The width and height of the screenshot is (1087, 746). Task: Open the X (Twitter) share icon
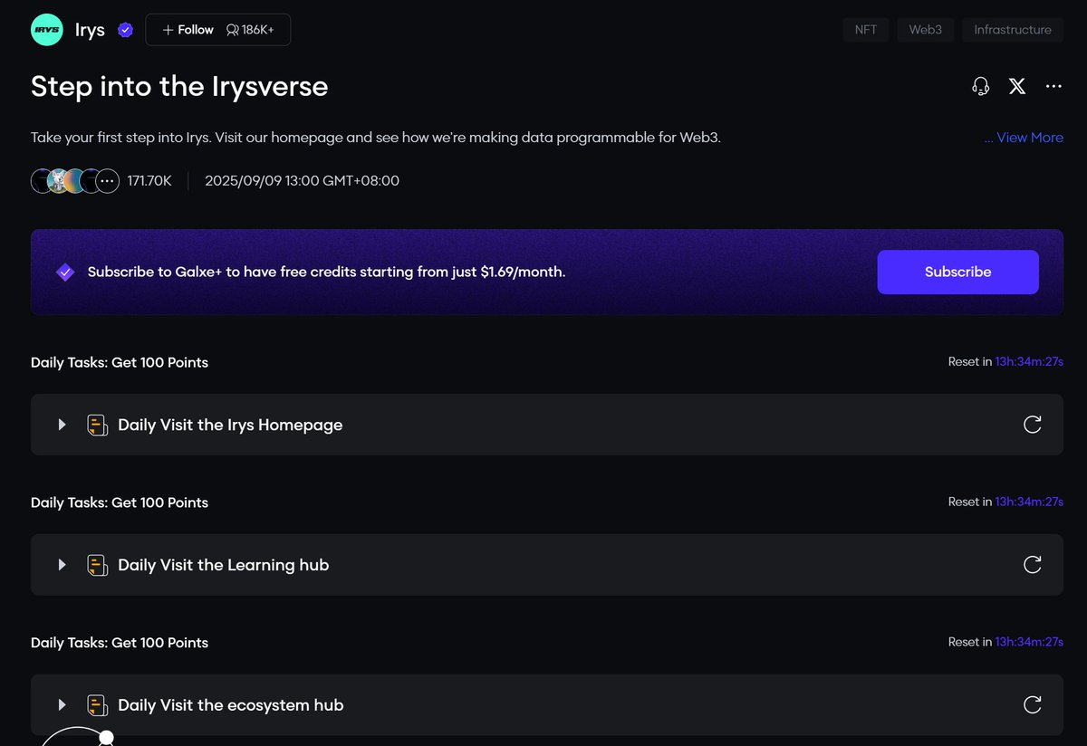pyautogui.click(x=1017, y=86)
